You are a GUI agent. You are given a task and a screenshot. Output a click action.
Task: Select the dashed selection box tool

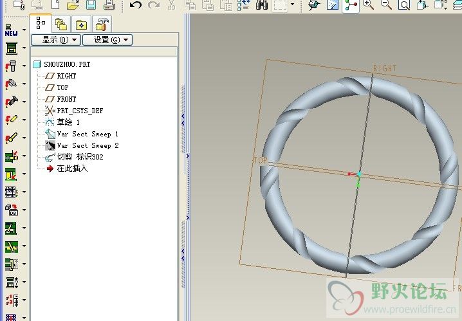(x=280, y=5)
